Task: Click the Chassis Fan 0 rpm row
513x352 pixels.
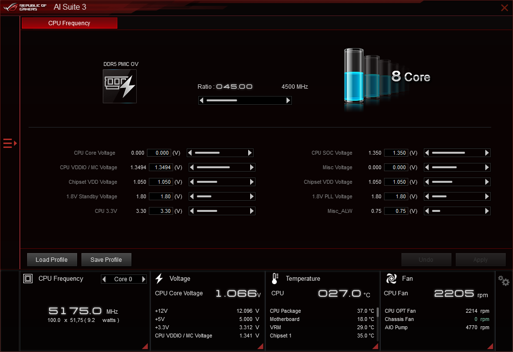Action: click(x=437, y=320)
